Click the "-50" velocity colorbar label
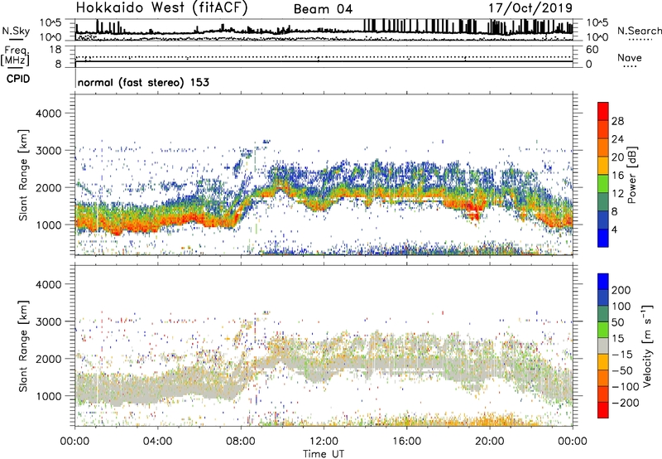The width and height of the screenshot is (662, 459). [x=622, y=370]
